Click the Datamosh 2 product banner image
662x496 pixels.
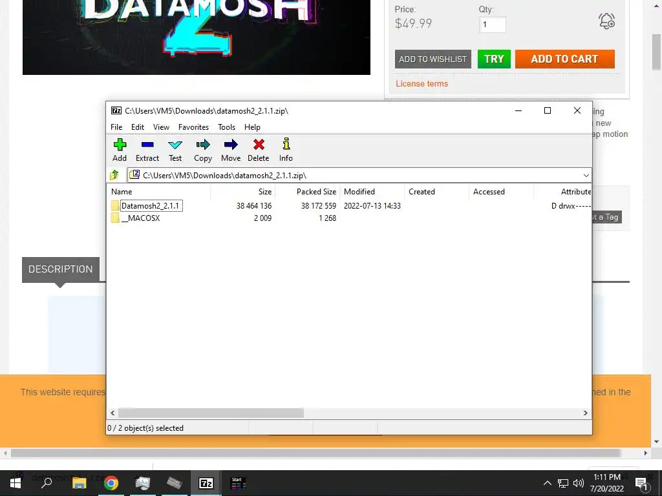[197, 37]
